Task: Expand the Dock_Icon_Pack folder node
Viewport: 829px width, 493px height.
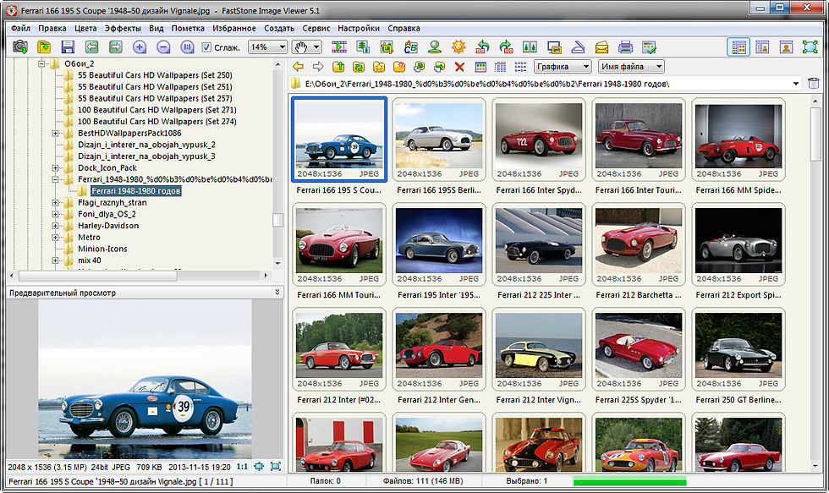Action: 55,168
